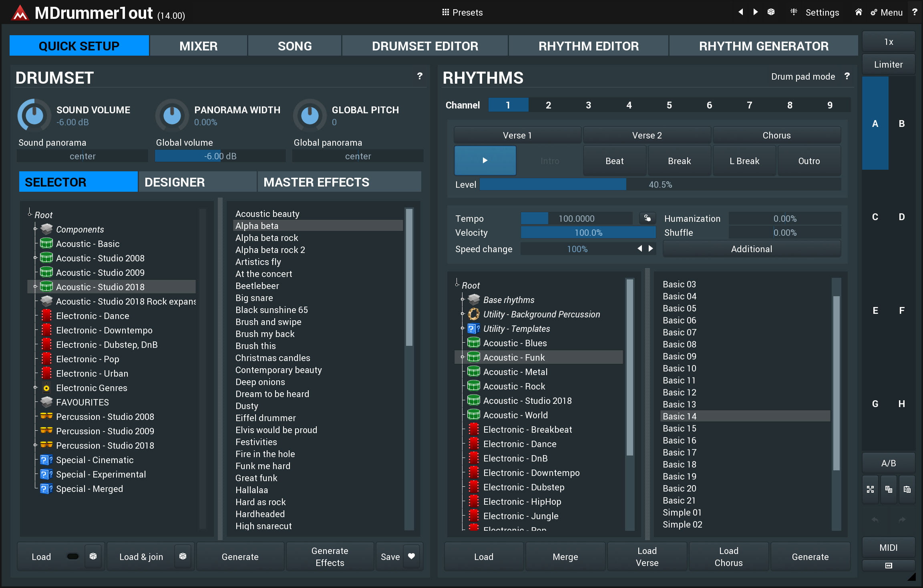Click the preset copy icon below A/B
This screenshot has width=923, height=588.
pyautogui.click(x=889, y=489)
